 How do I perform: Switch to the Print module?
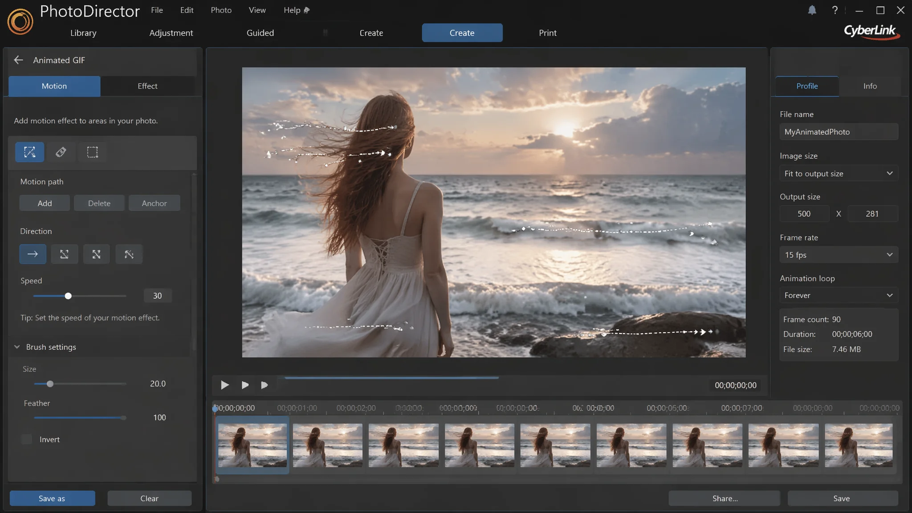547,33
